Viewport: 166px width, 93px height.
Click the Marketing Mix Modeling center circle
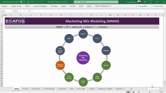pyautogui.click(x=83, y=58)
